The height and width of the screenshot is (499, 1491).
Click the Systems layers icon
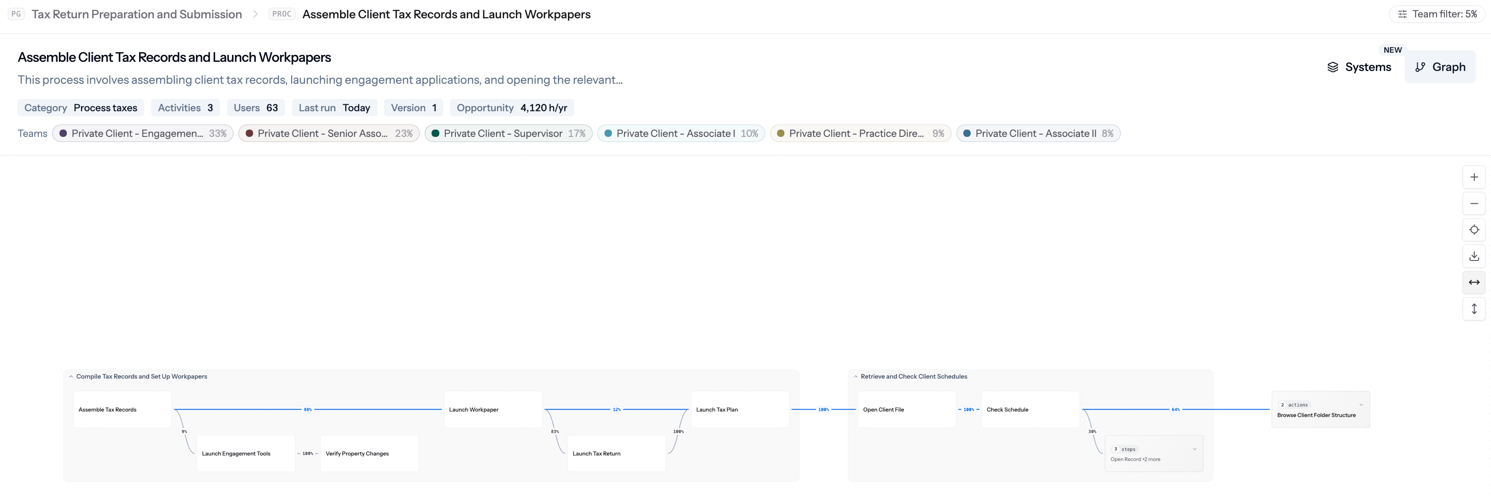(1332, 67)
